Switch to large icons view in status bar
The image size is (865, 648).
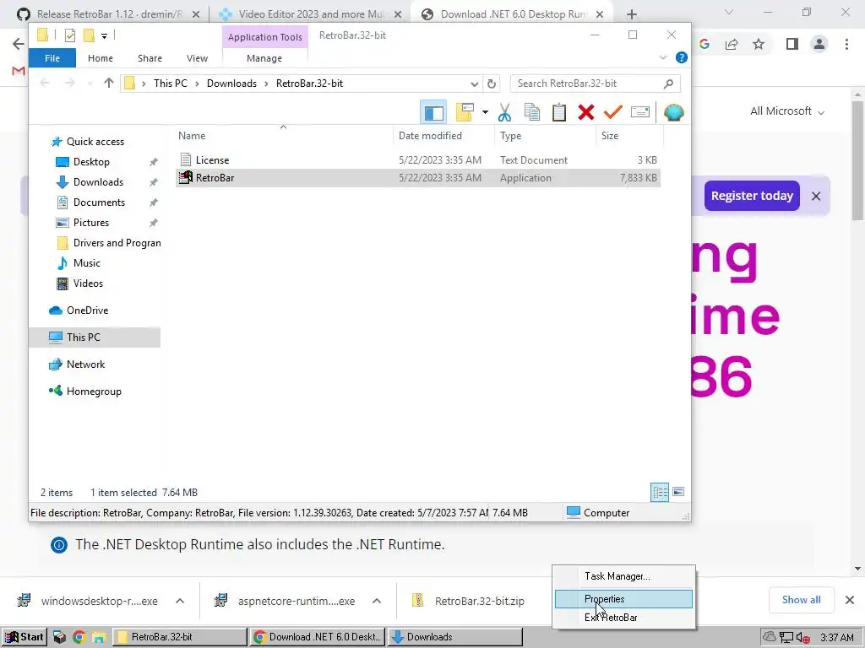(678, 492)
